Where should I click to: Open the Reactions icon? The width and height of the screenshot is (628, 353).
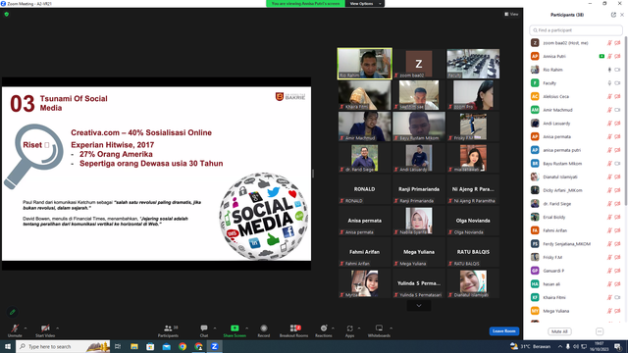coord(324,328)
